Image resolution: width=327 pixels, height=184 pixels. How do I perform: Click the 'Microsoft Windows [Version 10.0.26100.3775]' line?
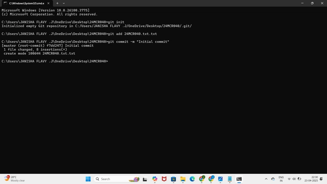[45, 11]
